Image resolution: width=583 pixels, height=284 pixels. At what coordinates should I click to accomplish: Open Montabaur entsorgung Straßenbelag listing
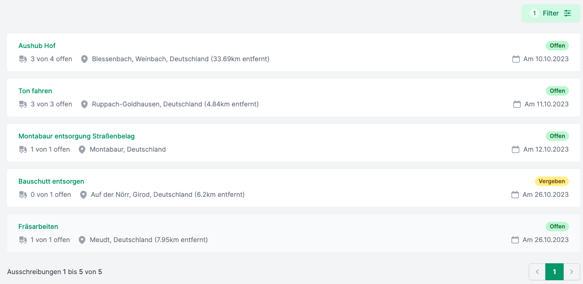76,136
